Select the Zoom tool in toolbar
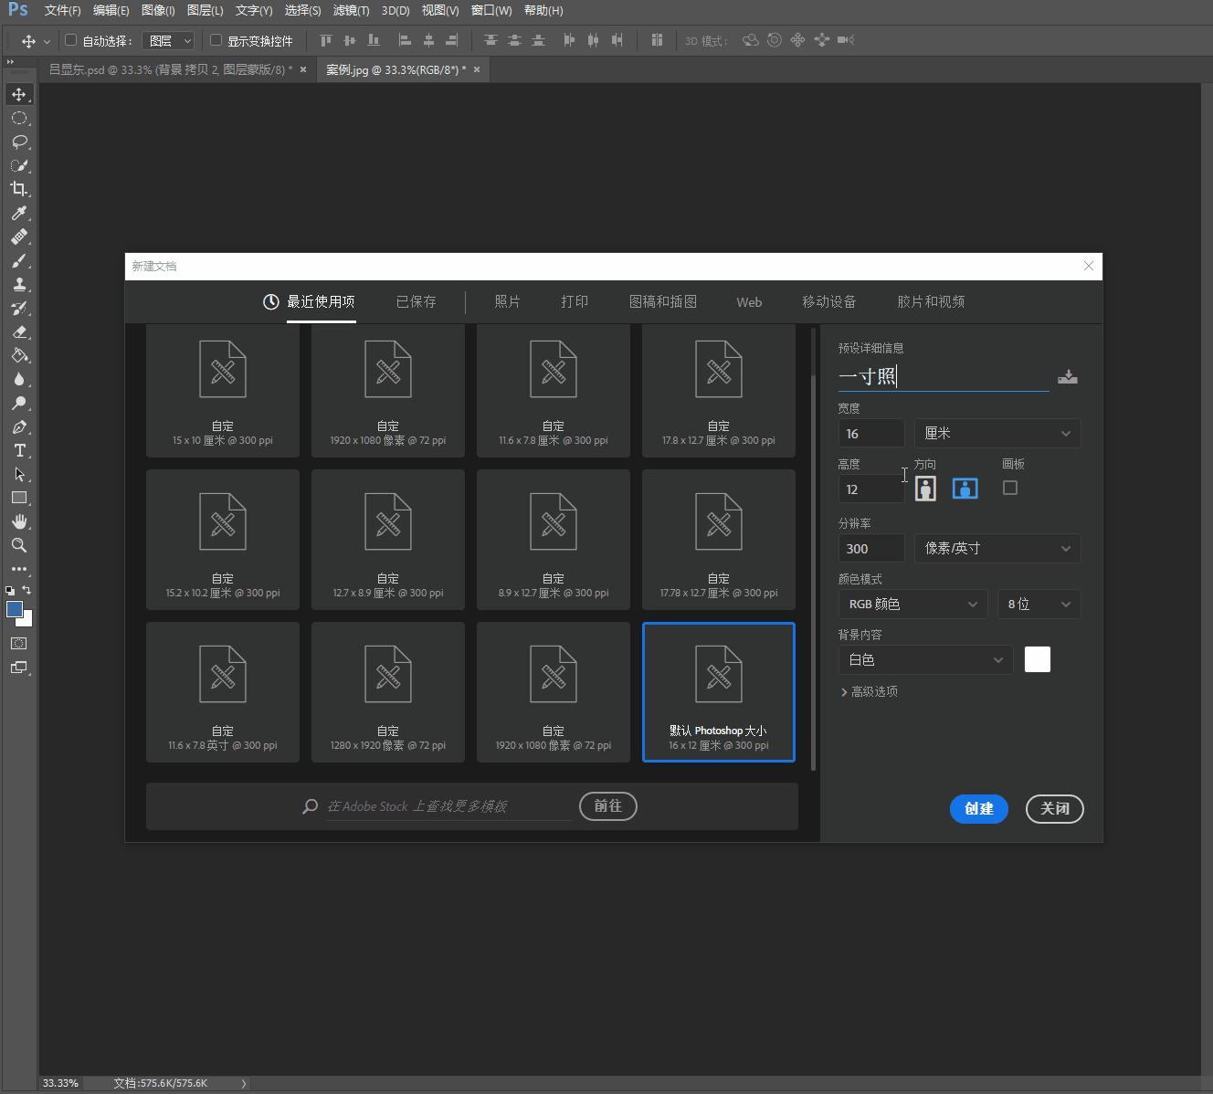1213x1094 pixels. pyautogui.click(x=18, y=545)
